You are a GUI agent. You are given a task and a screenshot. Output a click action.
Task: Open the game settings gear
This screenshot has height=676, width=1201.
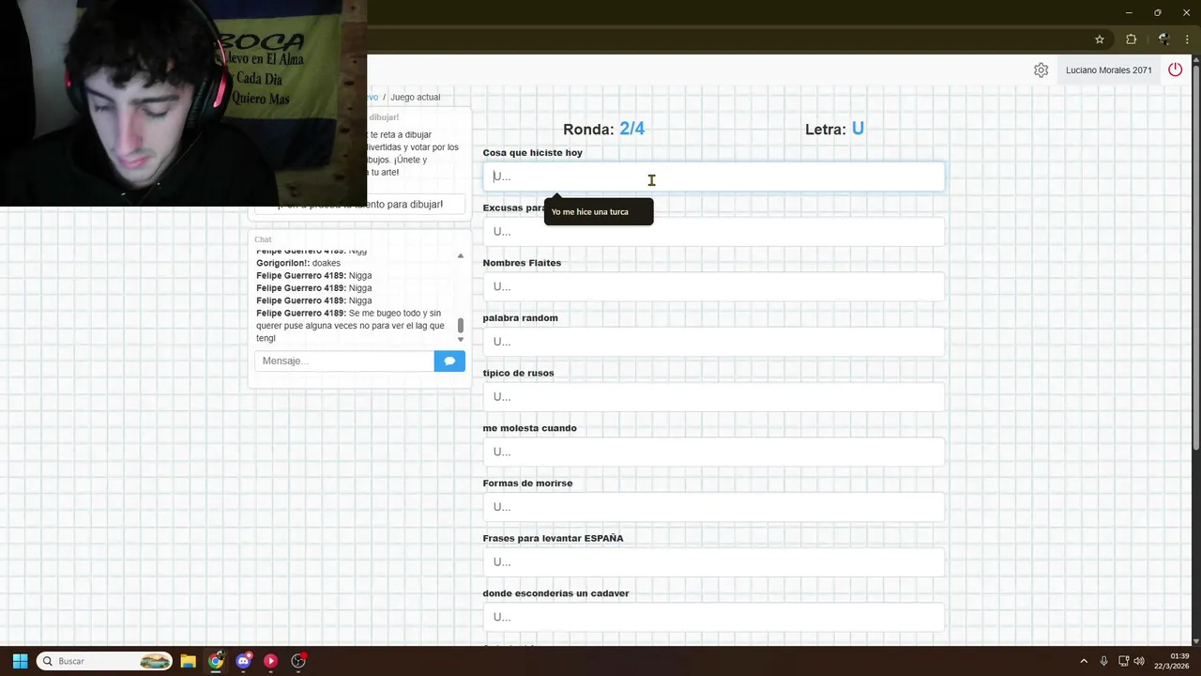pyautogui.click(x=1041, y=70)
